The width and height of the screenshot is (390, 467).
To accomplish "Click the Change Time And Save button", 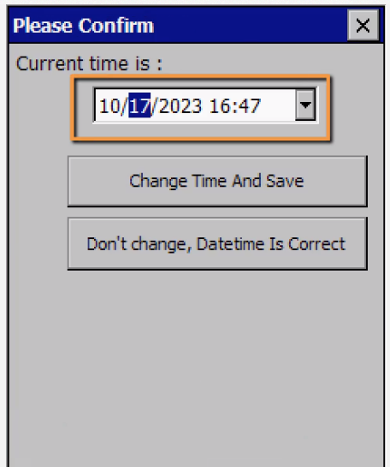I will point(217,181).
